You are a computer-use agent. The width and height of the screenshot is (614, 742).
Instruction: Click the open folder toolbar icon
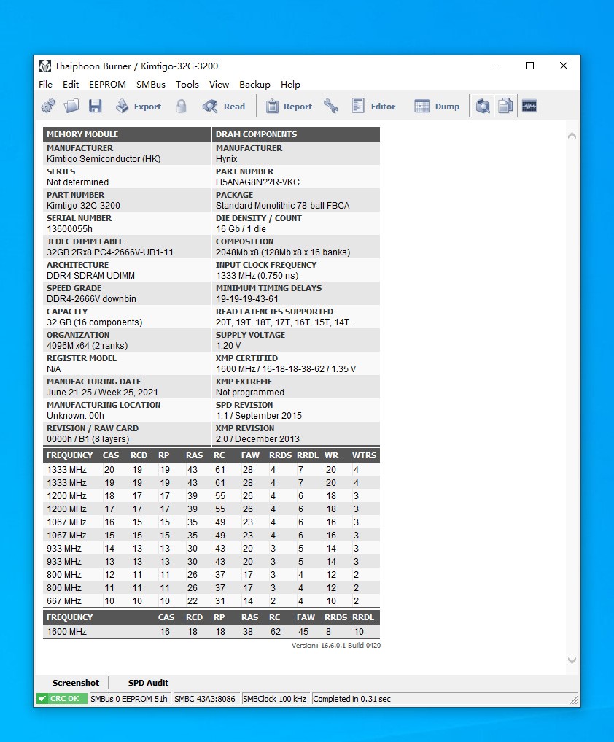tap(71, 106)
